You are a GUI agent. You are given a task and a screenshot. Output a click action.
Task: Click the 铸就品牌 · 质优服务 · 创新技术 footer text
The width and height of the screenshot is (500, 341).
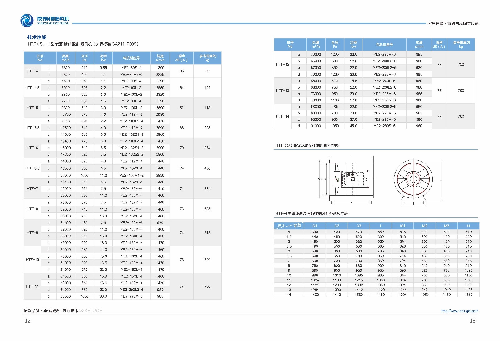pyautogui.click(x=51, y=311)
